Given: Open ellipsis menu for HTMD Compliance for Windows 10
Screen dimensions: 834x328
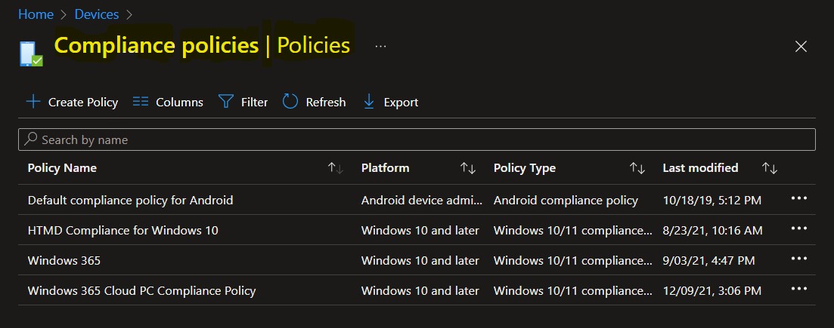Looking at the screenshot, I should pyautogui.click(x=799, y=228).
